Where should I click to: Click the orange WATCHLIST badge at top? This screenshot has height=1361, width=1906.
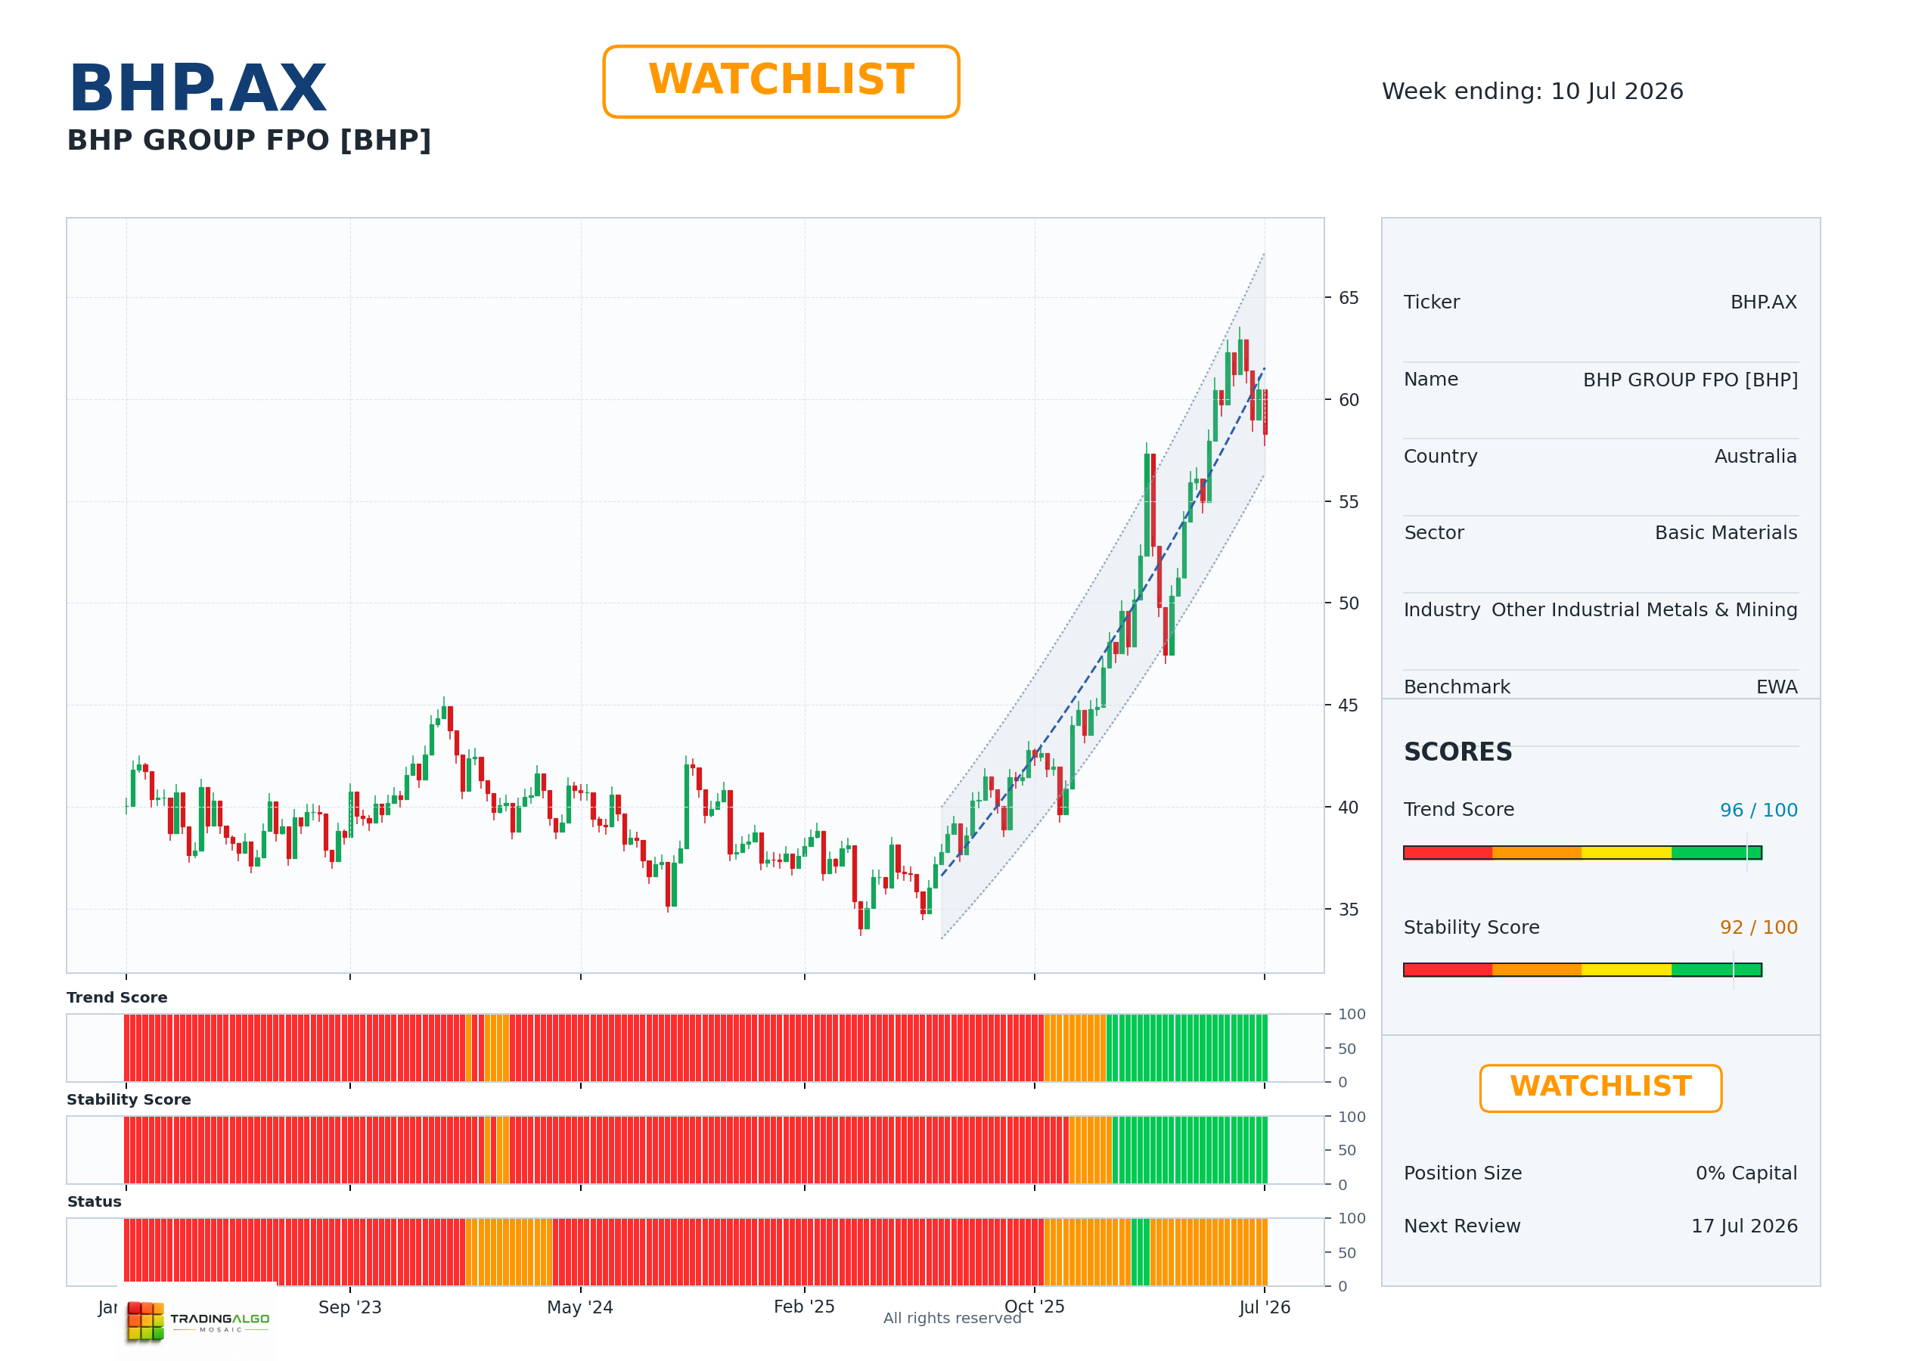tap(781, 82)
